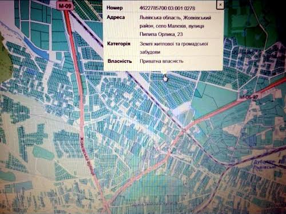
Task: Click the 'Категорія' field label
Action: (118, 44)
